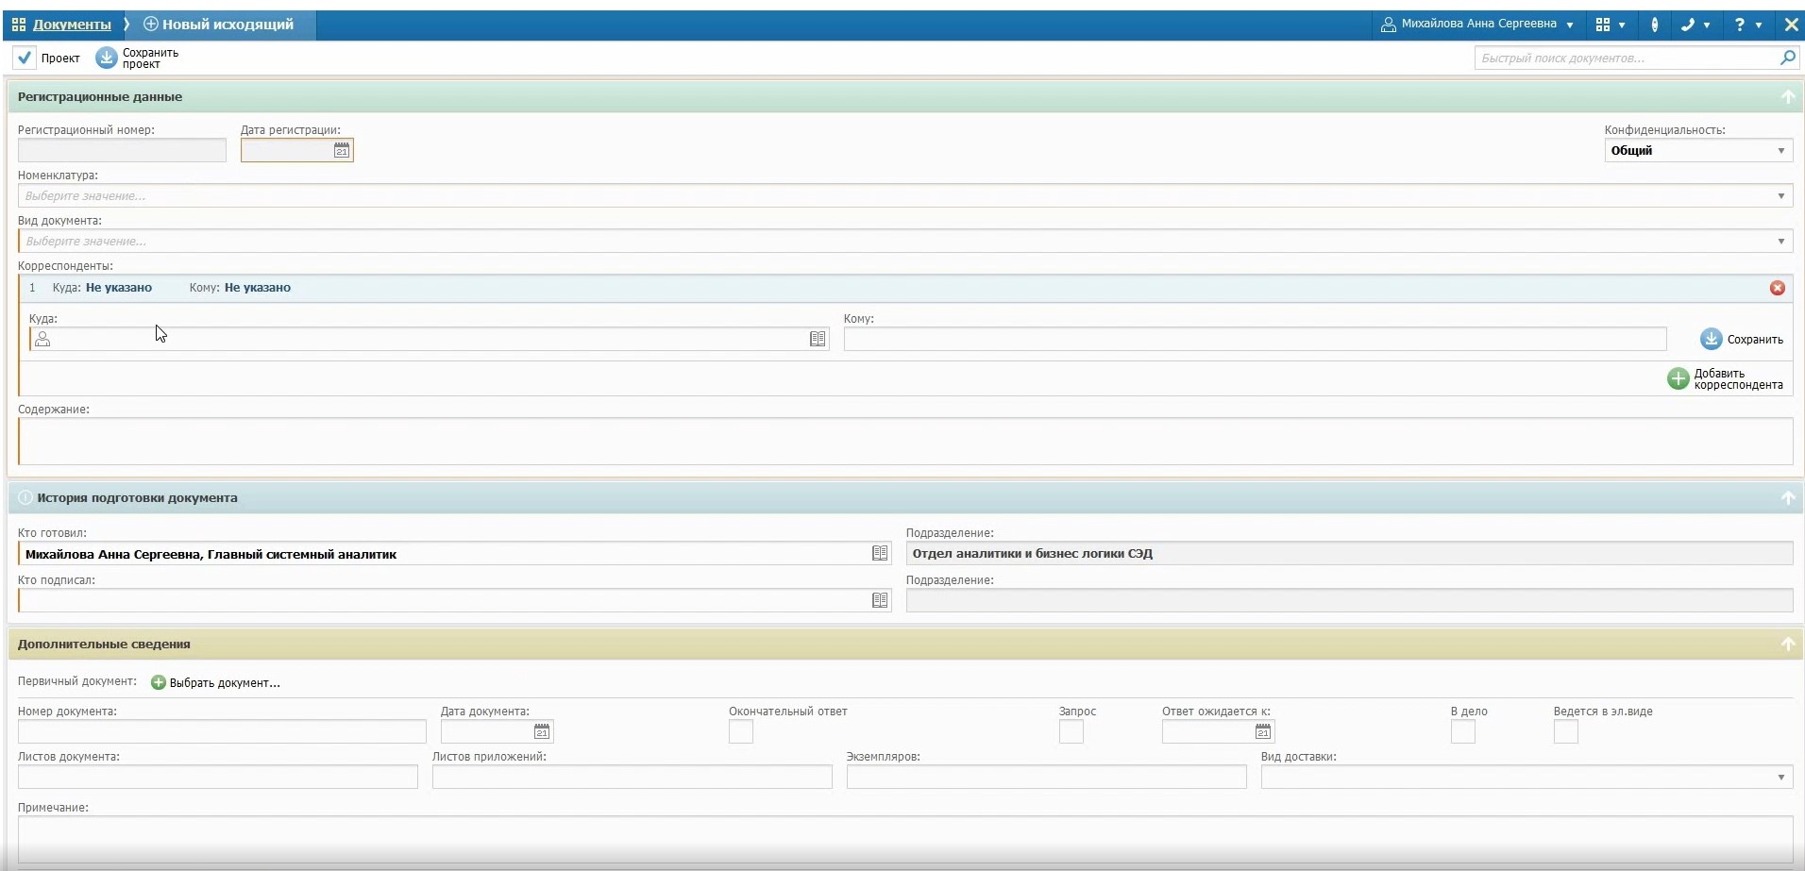Image resolution: width=1805 pixels, height=871 pixels.
Task: Open the Кто подписал directory book icon
Action: tap(880, 600)
